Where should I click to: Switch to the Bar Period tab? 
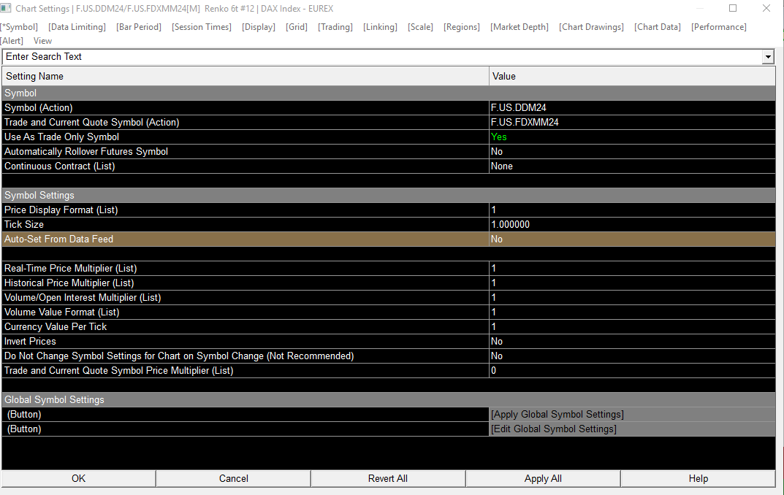[139, 27]
